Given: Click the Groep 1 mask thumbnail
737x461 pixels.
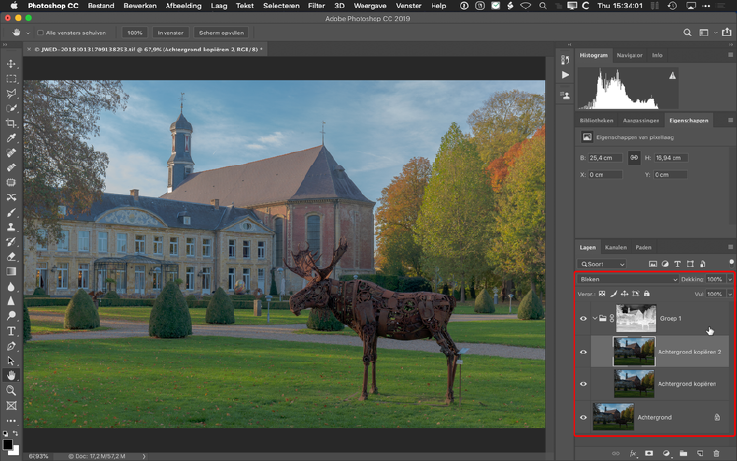Looking at the screenshot, I should tap(636, 318).
